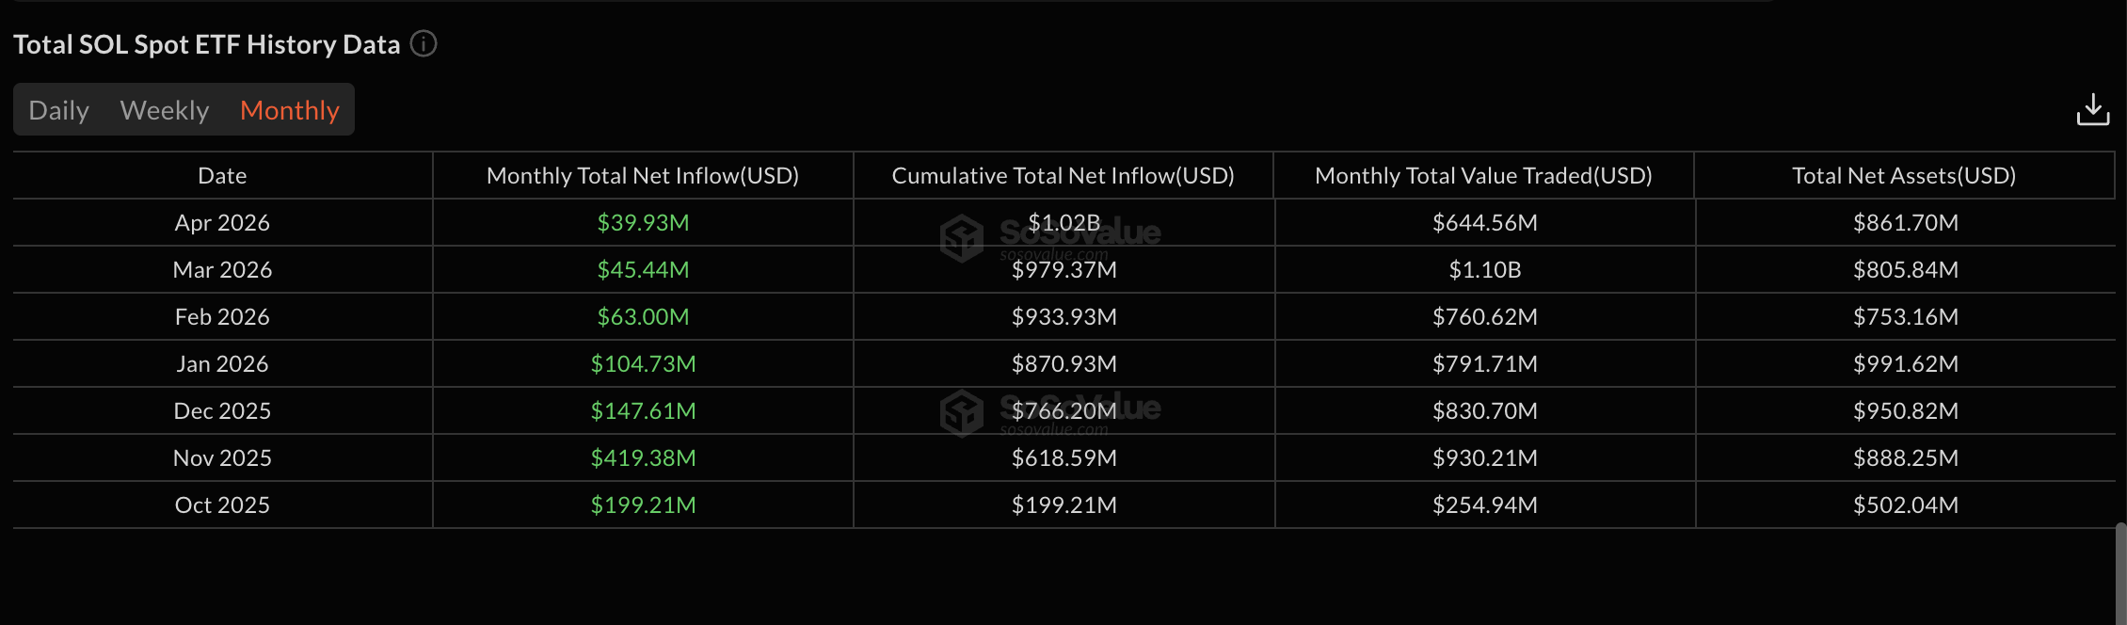Click the $104.73M inflow value
Image resolution: width=2127 pixels, height=625 pixels.
tap(643, 363)
